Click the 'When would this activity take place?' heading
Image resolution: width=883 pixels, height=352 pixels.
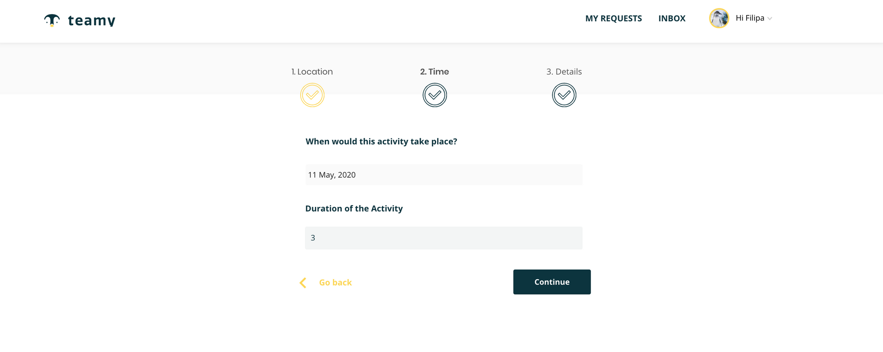coord(381,142)
